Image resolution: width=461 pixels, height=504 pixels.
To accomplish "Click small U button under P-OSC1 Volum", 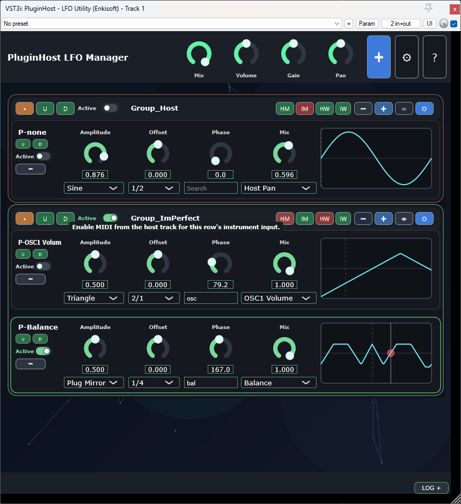I will pyautogui.click(x=23, y=254).
